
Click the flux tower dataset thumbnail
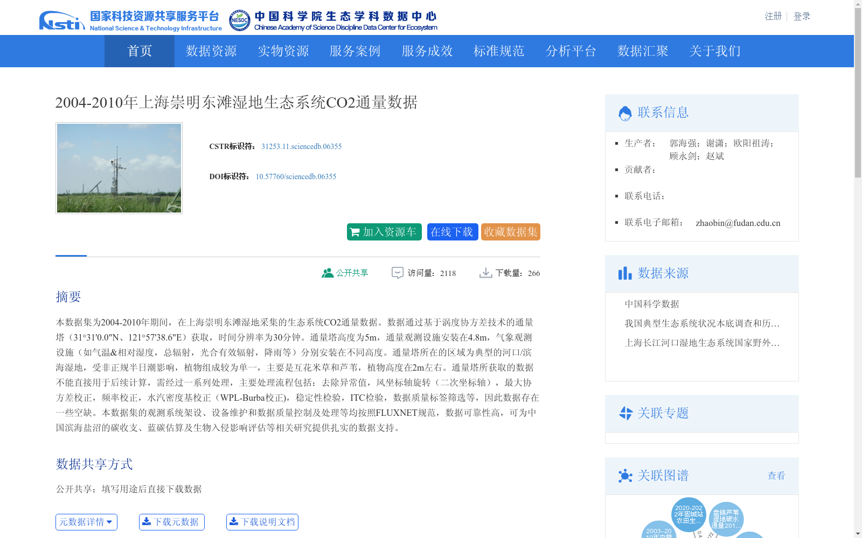[x=119, y=168]
